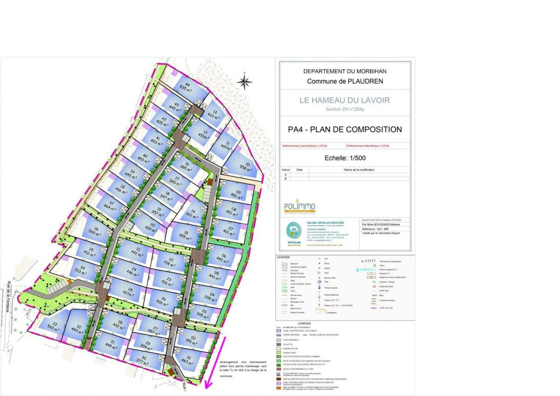Image resolution: width=560 pixels, height=396 pixels.
Task: Click lot 06 labeled 442 m²
Action: (x=223, y=258)
